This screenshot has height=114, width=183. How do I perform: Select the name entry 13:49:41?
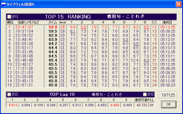tap(24, 39)
